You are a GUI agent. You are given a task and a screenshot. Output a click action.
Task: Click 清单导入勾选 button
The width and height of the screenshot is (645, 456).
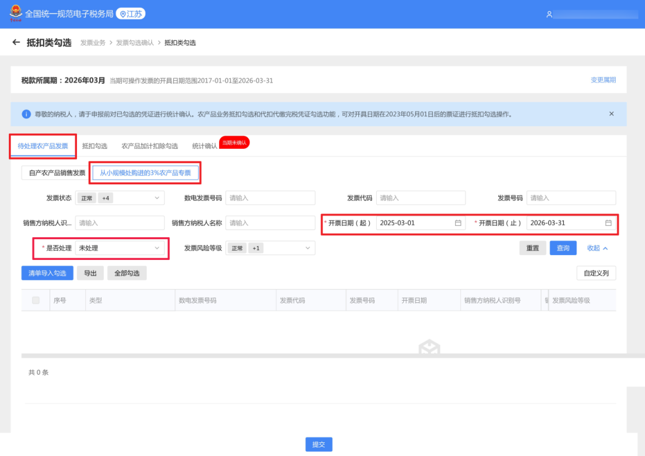pos(47,273)
